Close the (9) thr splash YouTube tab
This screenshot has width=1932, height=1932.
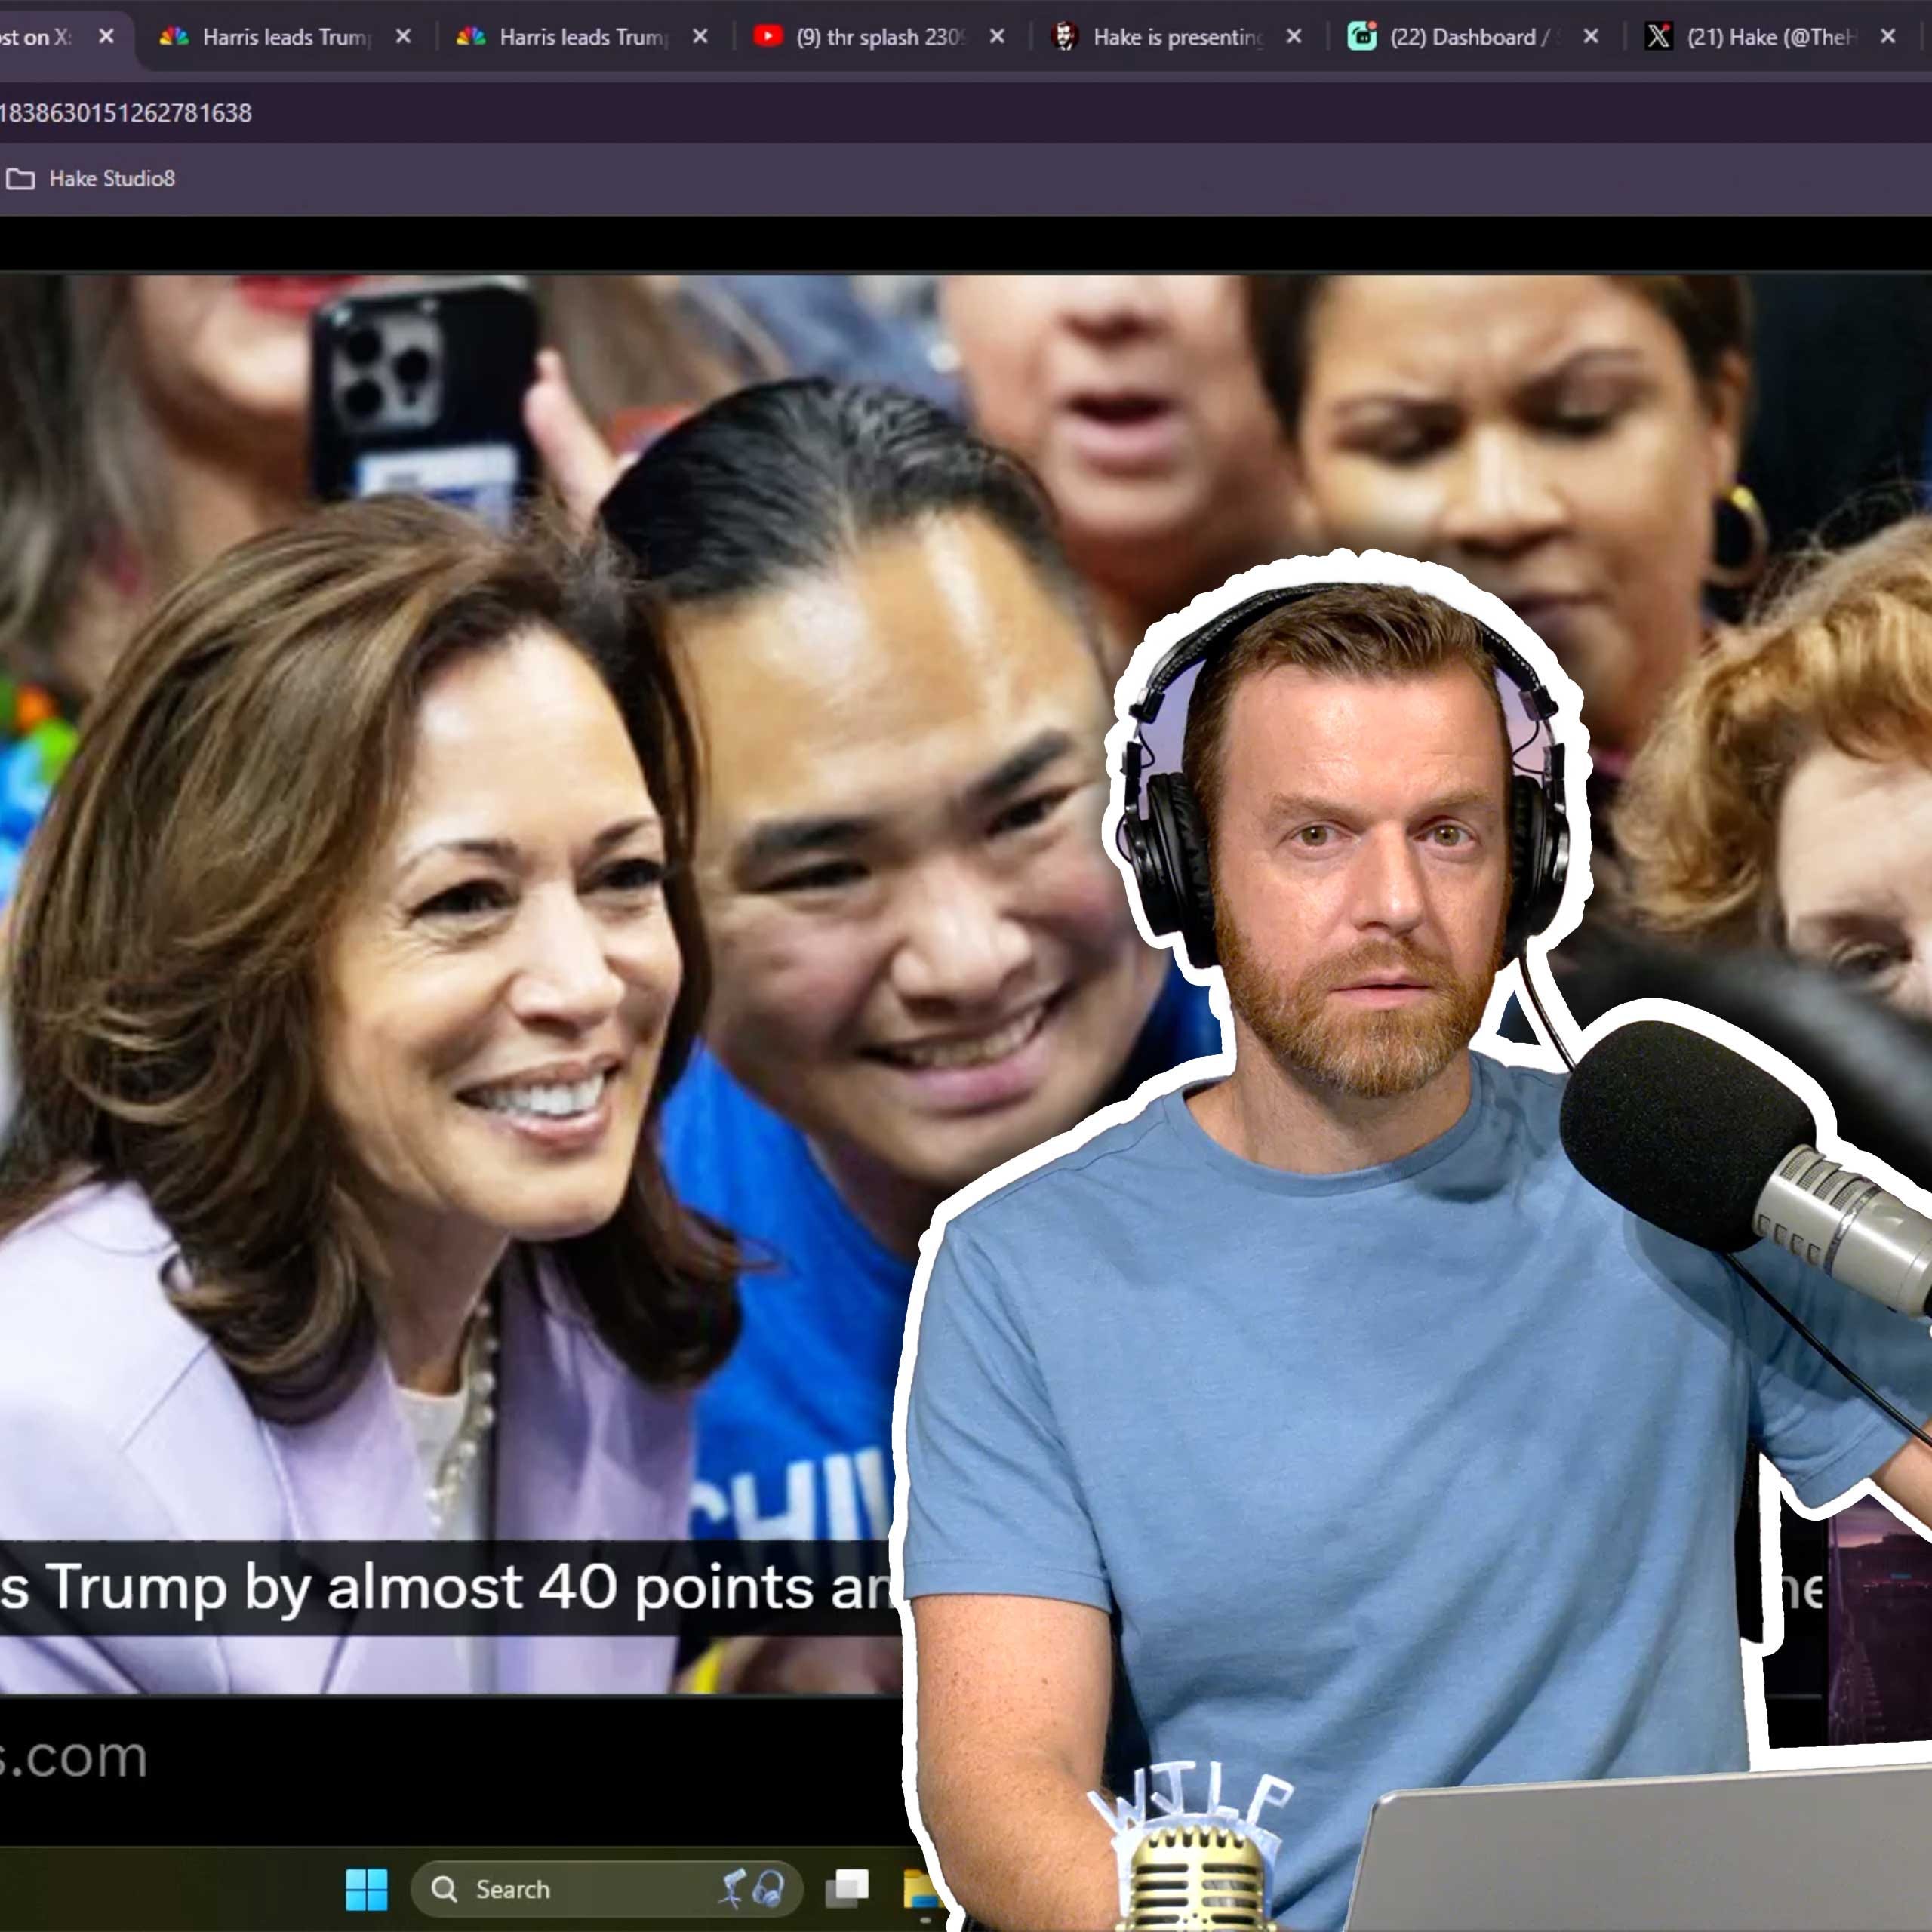coord(997,37)
